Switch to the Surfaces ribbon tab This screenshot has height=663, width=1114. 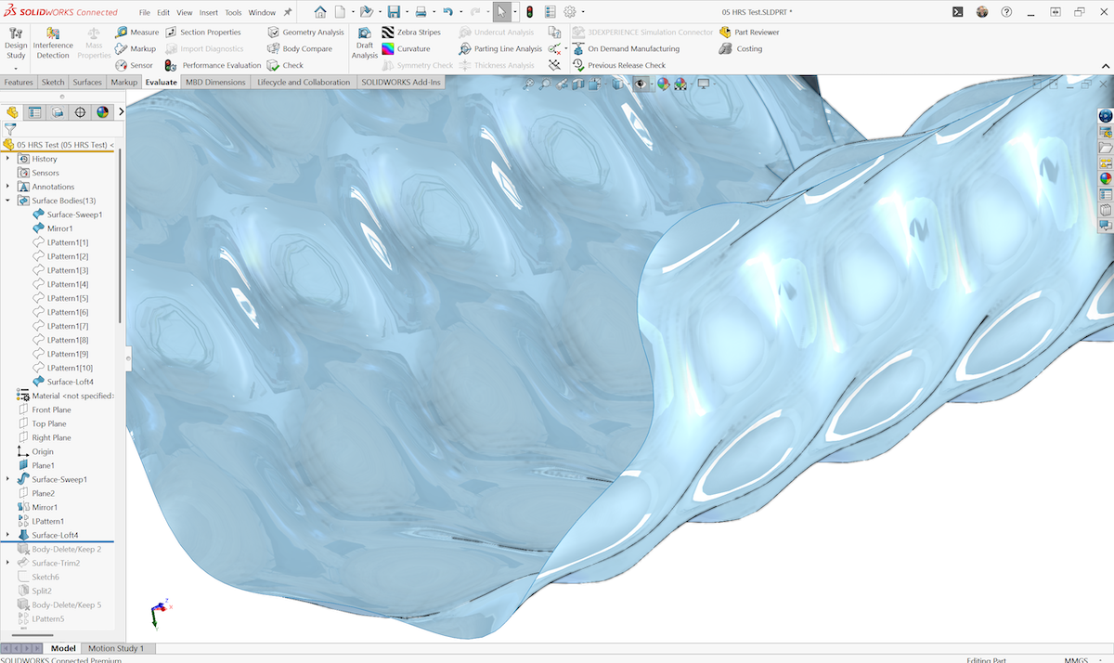[x=87, y=82]
